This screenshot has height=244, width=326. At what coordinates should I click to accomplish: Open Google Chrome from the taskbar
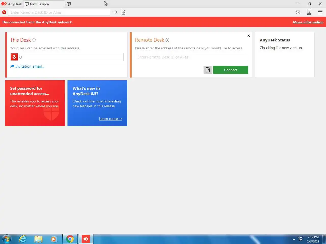70,239
